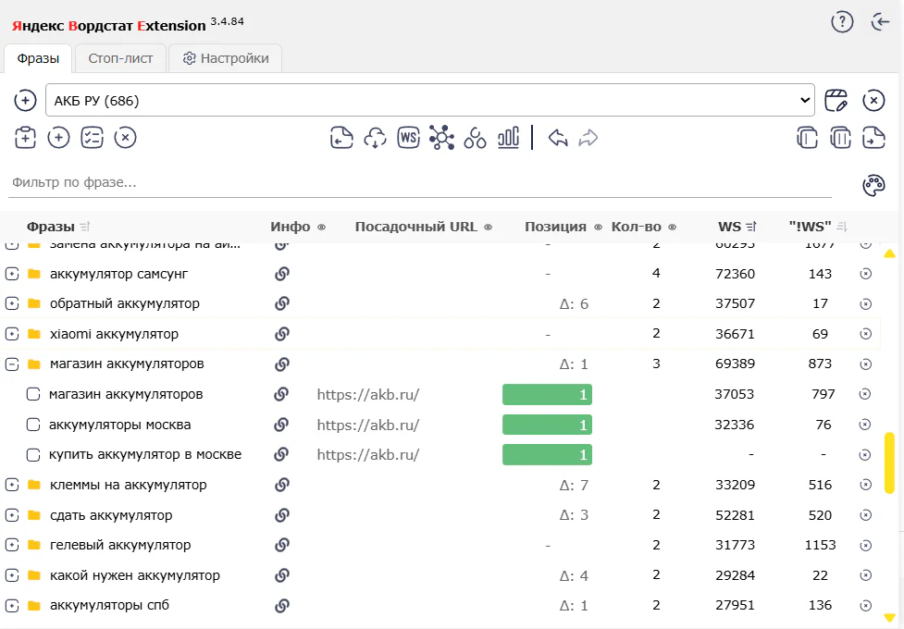The image size is (904, 629).
Task: Expand the обратный аккумулятор group
Action: [12, 303]
